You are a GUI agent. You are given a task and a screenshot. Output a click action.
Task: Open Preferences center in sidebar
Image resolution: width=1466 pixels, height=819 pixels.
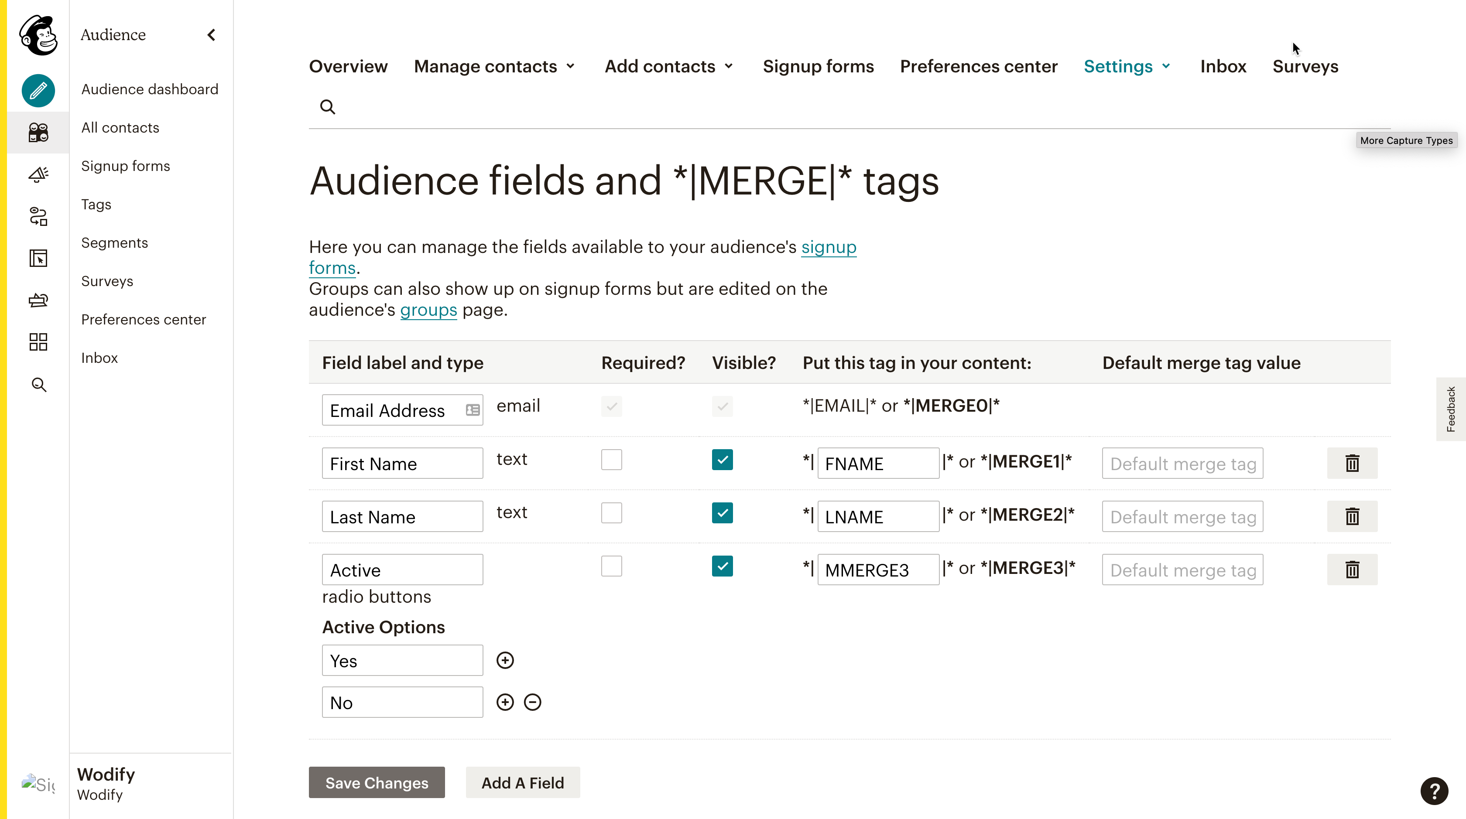click(144, 320)
